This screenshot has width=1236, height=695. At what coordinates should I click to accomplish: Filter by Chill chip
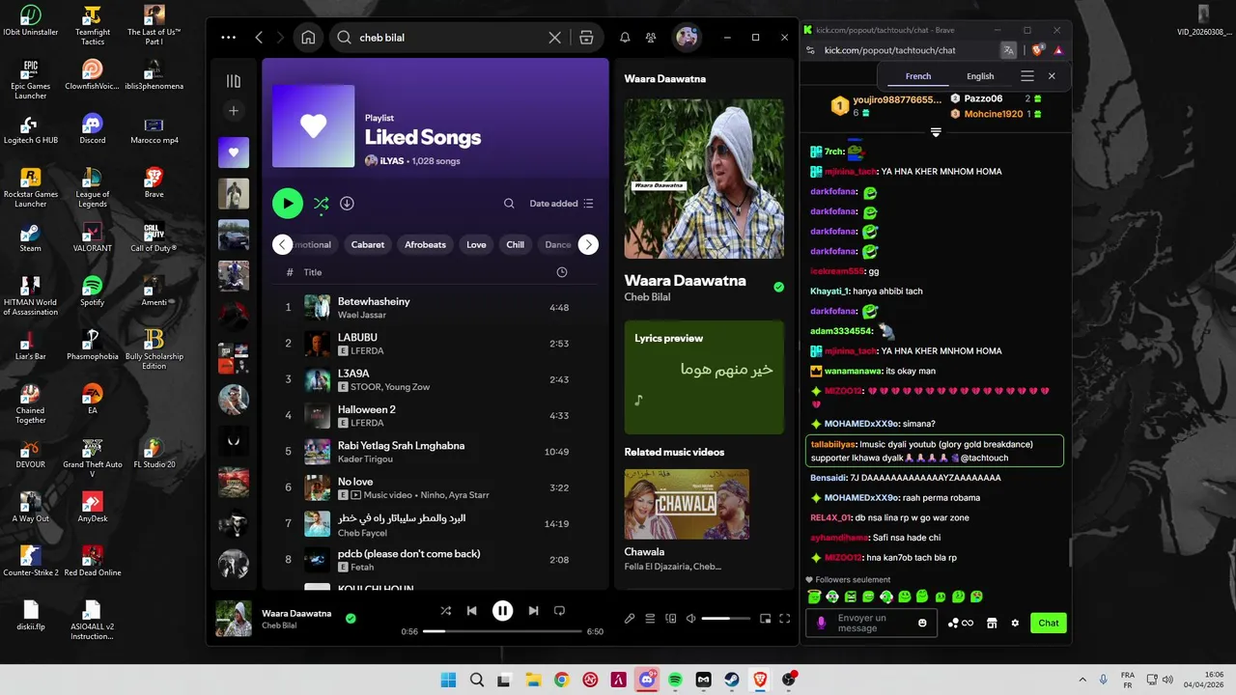[516, 244]
